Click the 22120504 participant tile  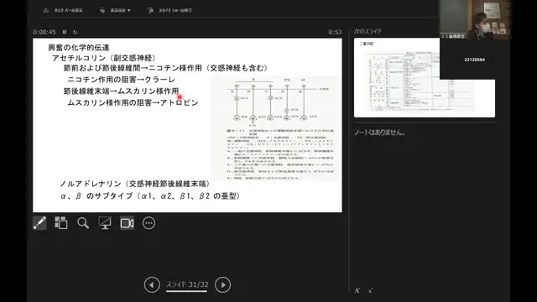(475, 60)
